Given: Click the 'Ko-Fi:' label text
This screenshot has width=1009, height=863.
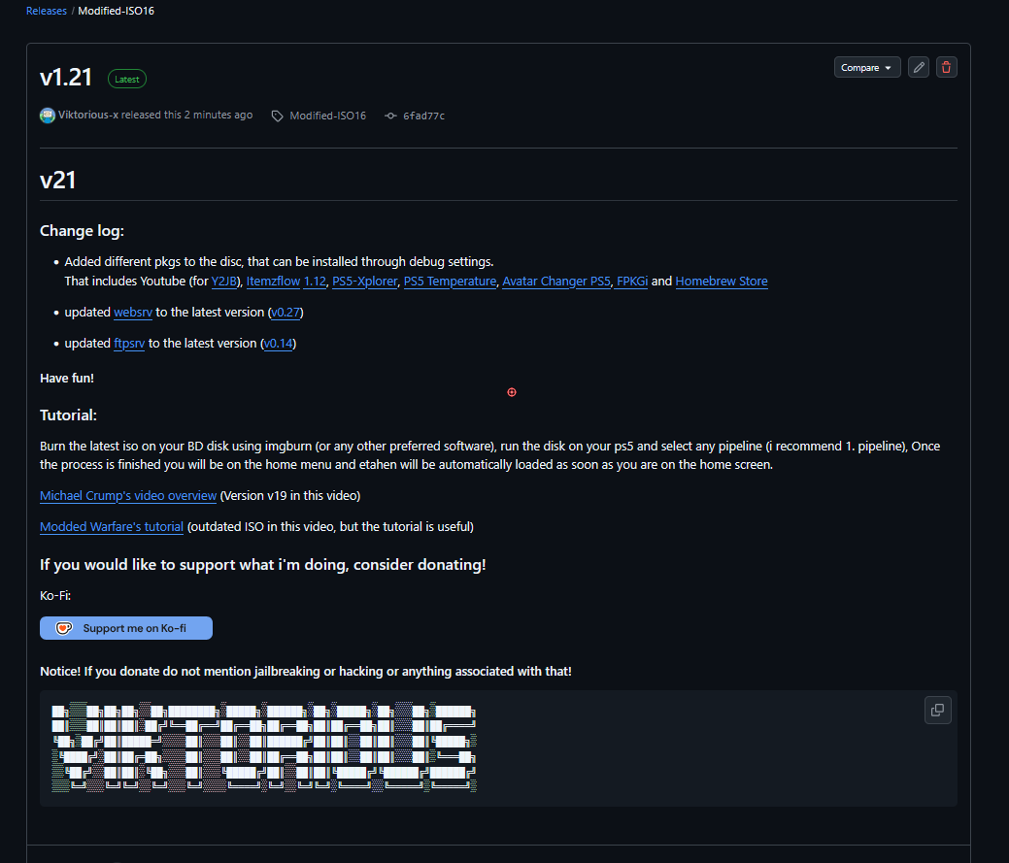Looking at the screenshot, I should (x=55, y=595).
